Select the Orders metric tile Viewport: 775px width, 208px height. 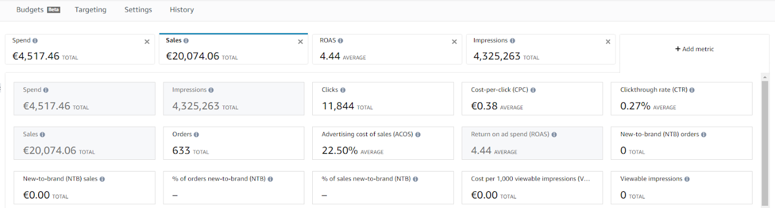point(234,143)
